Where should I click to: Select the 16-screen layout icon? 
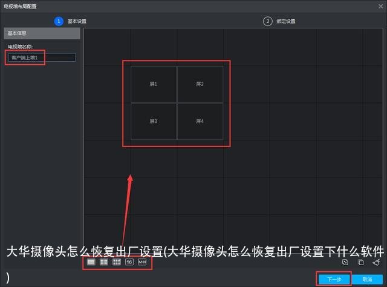[129, 262]
